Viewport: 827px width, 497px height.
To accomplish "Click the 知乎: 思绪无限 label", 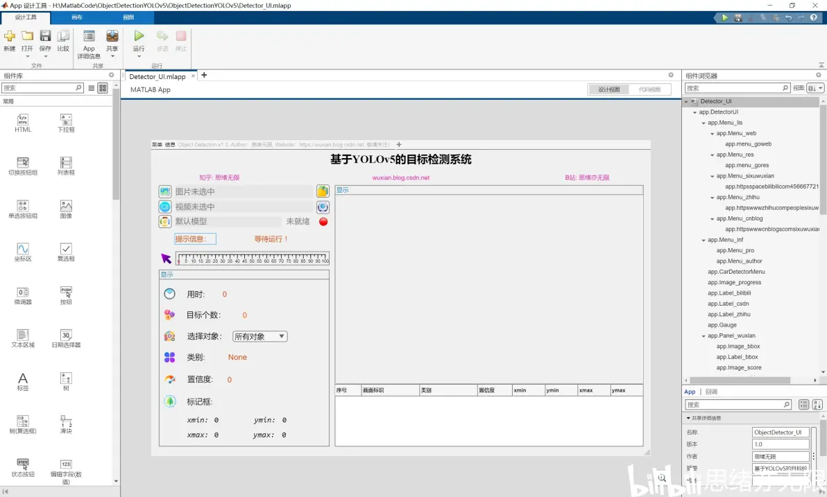I will tap(219, 177).
